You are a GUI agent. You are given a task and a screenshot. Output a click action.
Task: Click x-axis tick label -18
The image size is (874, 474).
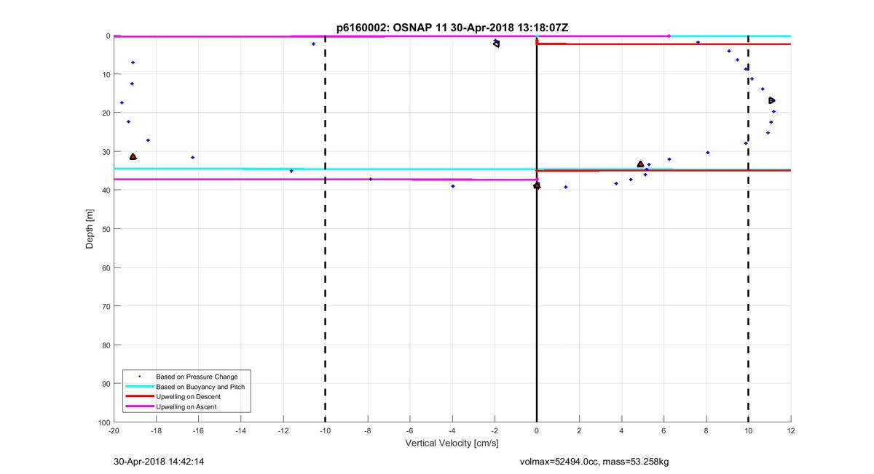[x=156, y=430]
